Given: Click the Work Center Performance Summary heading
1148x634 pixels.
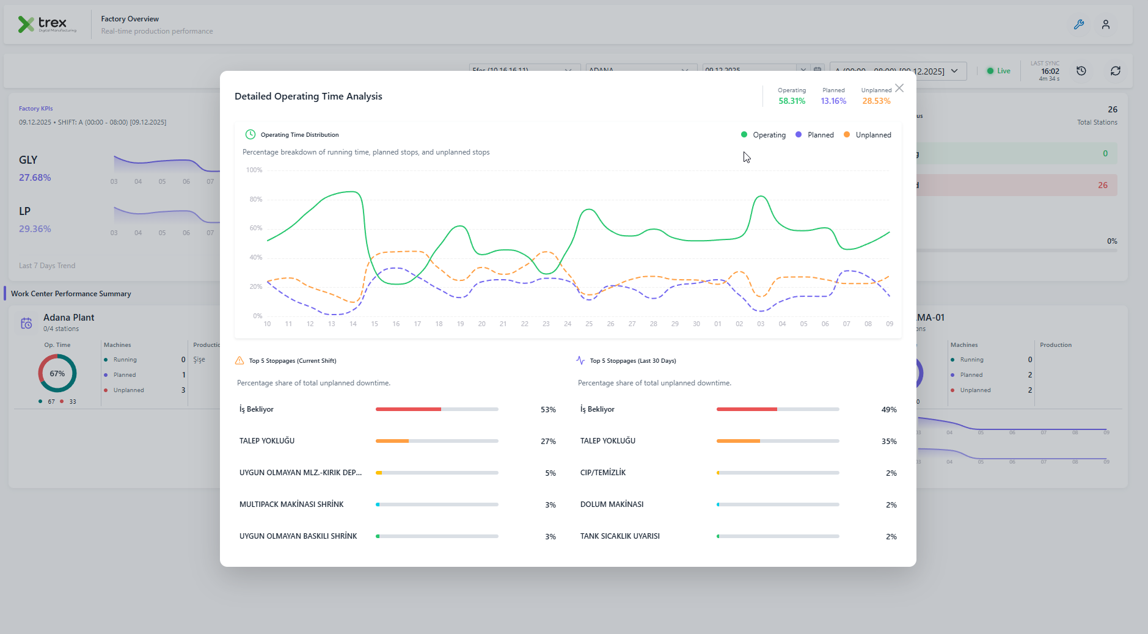Looking at the screenshot, I should click(x=71, y=294).
